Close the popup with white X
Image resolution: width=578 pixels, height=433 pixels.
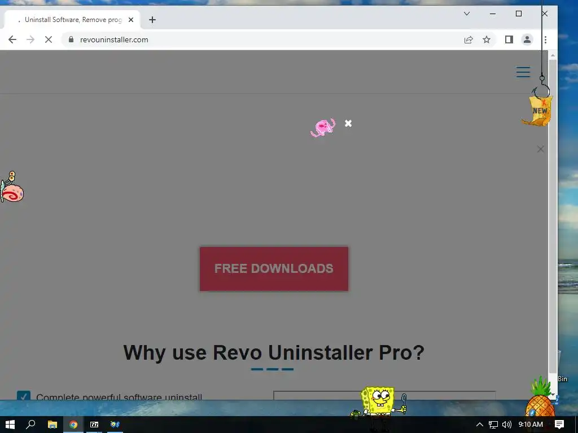tap(348, 123)
